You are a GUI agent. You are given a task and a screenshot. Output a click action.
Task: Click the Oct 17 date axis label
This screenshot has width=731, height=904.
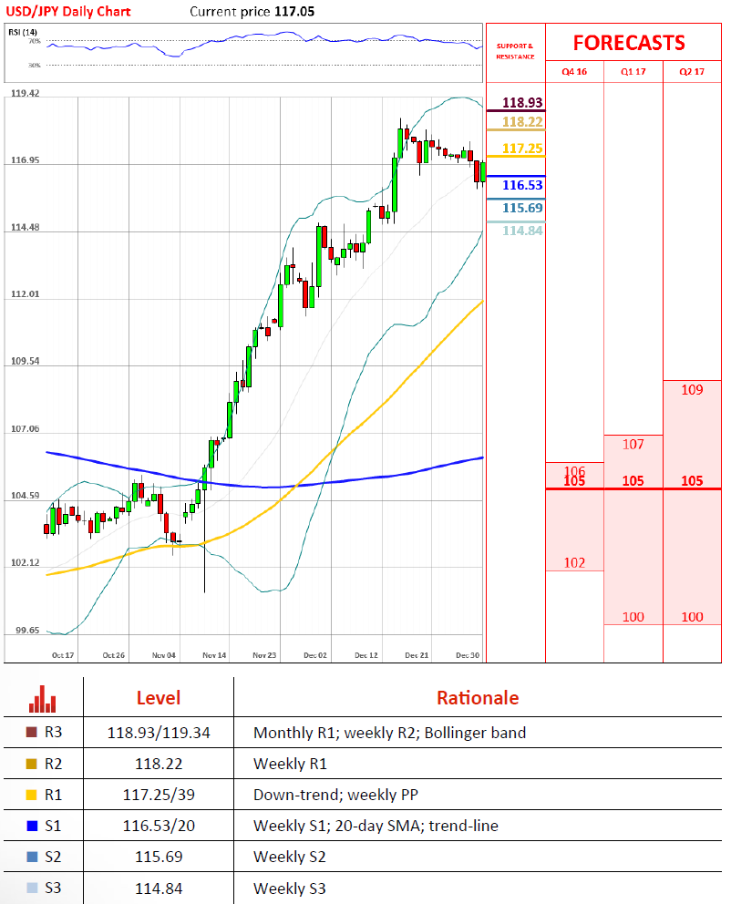coord(63,655)
